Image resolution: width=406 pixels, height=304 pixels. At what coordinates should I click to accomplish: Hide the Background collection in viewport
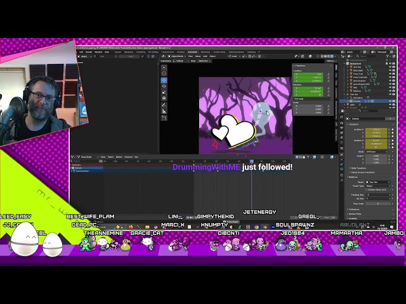tap(390, 63)
